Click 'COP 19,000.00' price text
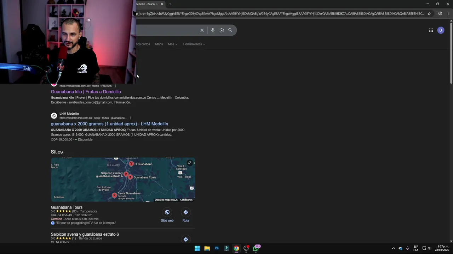453x254 pixels. click(x=61, y=140)
